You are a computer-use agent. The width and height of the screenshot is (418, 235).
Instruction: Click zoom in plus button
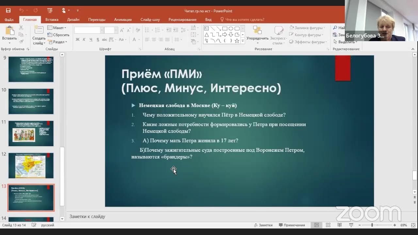394,225
